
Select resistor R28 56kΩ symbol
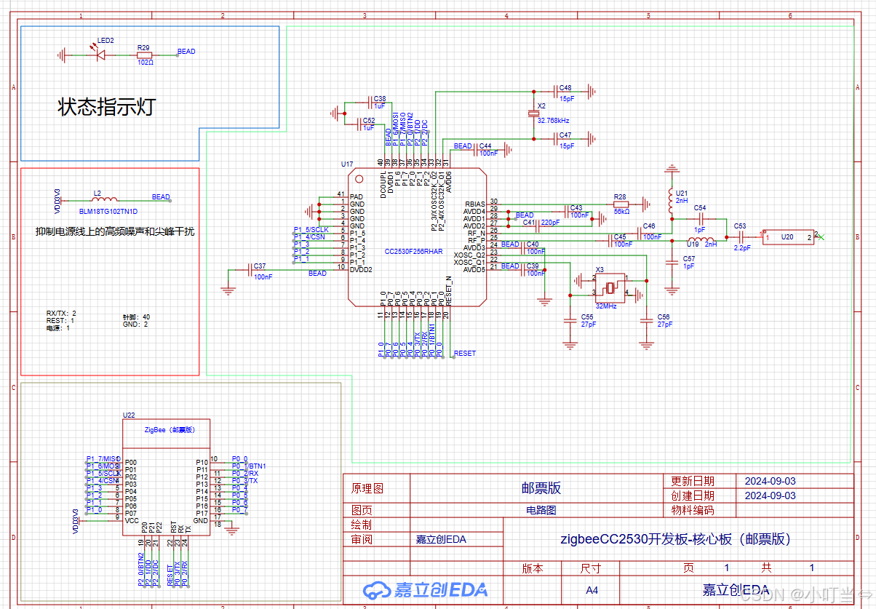click(x=621, y=204)
